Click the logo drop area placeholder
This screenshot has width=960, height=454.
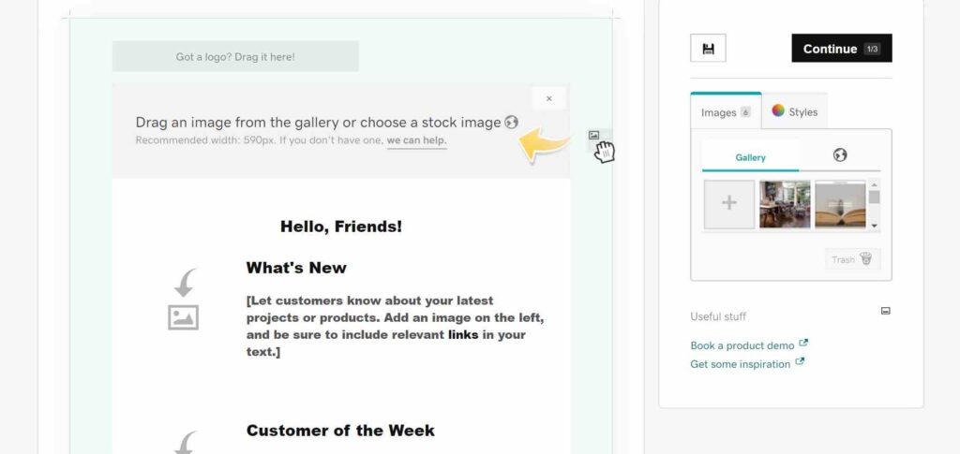[235, 57]
